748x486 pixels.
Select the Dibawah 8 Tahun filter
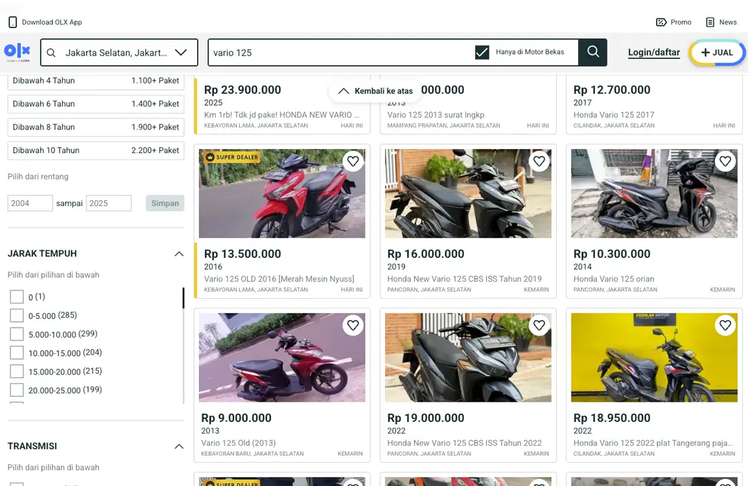click(96, 128)
